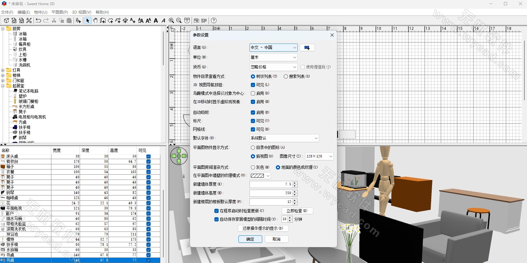The image size is (527, 263).
Task: Click the 确定 button
Action: 250,239
